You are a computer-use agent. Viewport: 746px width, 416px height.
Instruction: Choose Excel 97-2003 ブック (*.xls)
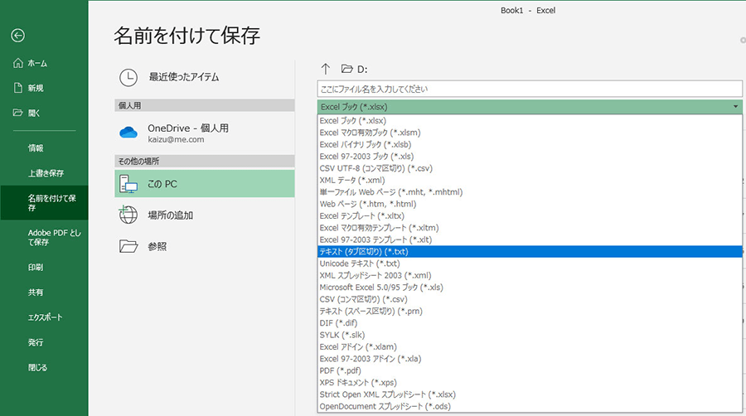click(530, 157)
